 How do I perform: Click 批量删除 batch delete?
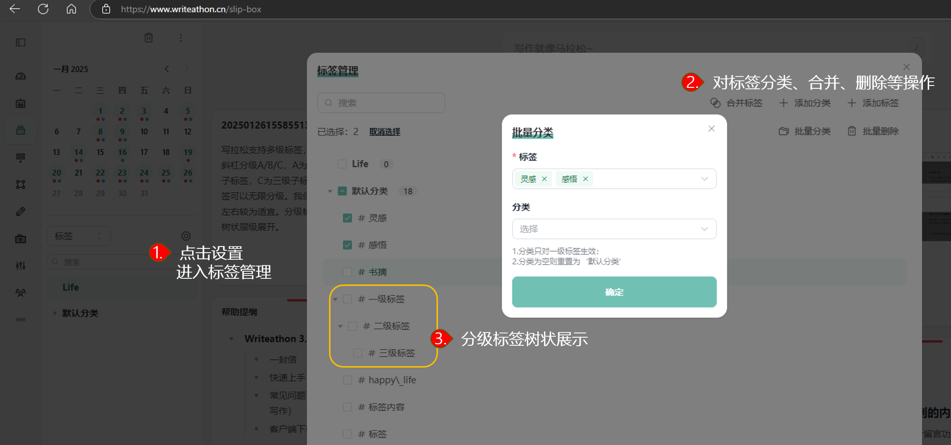click(873, 131)
